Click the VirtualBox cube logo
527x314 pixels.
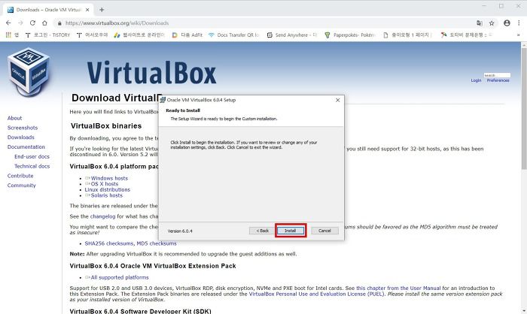pos(29,72)
